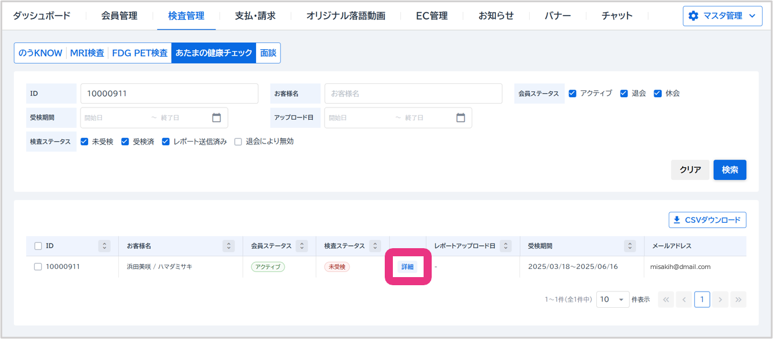Image resolution: width=773 pixels, height=339 pixels.
Task: Switch to the 会員管理 menu
Action: [119, 16]
